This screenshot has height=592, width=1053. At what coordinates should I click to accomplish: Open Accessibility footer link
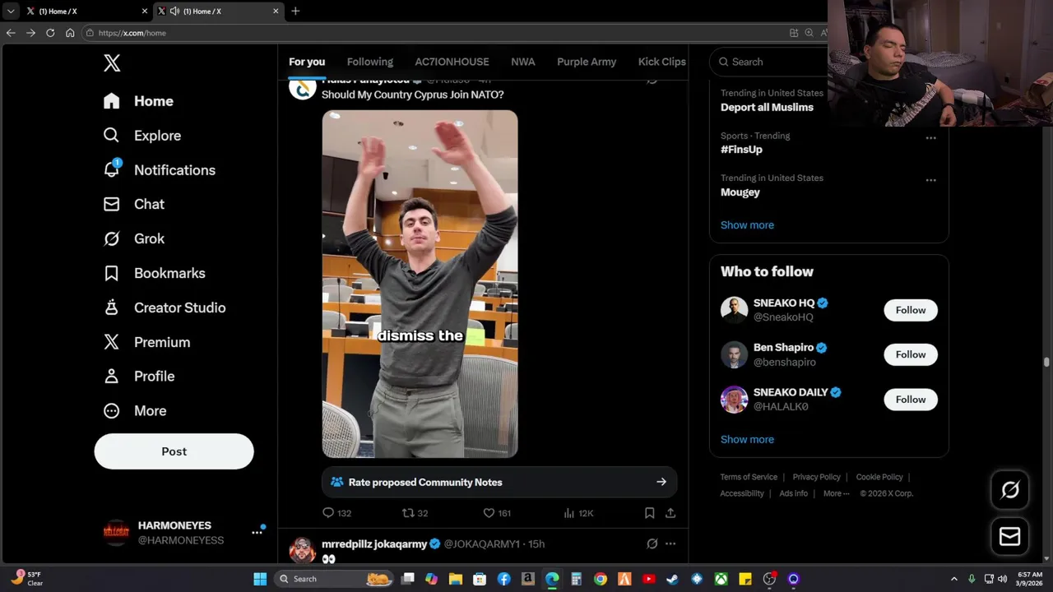(x=742, y=493)
